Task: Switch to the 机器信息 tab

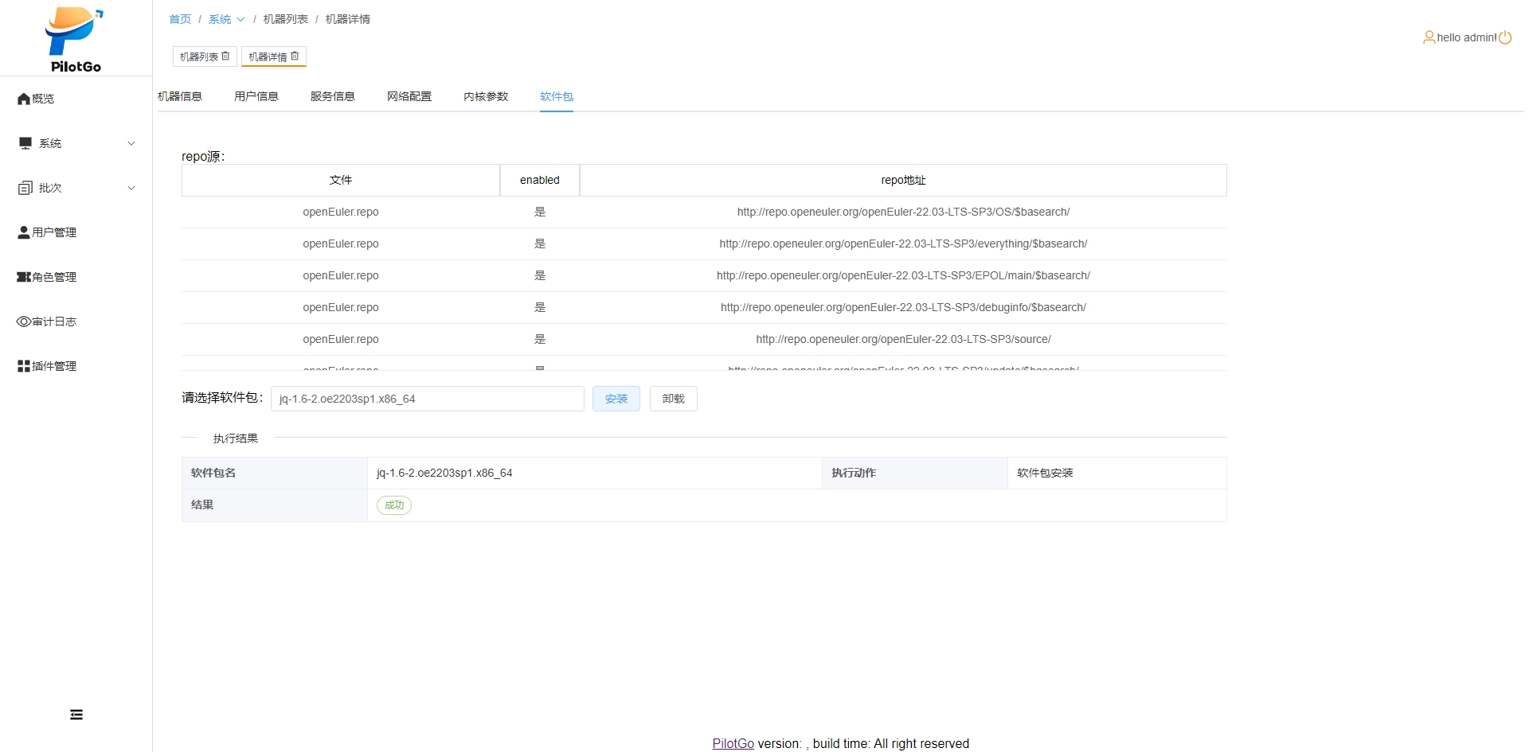Action: 180,96
